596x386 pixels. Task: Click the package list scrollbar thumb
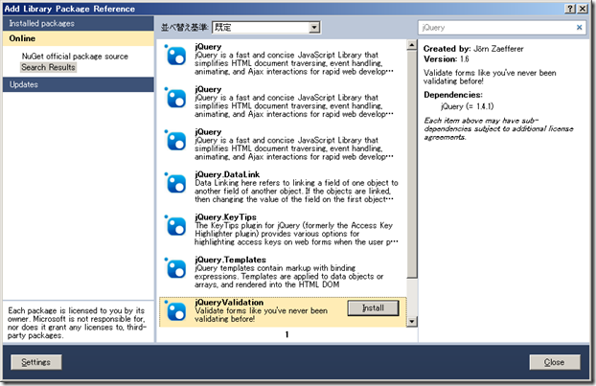pyautogui.click(x=412, y=164)
